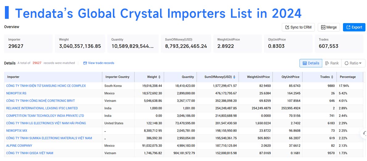367x161 pixels.
Task: Click the WeightUnitPrice column header
Action: tap(256, 77)
